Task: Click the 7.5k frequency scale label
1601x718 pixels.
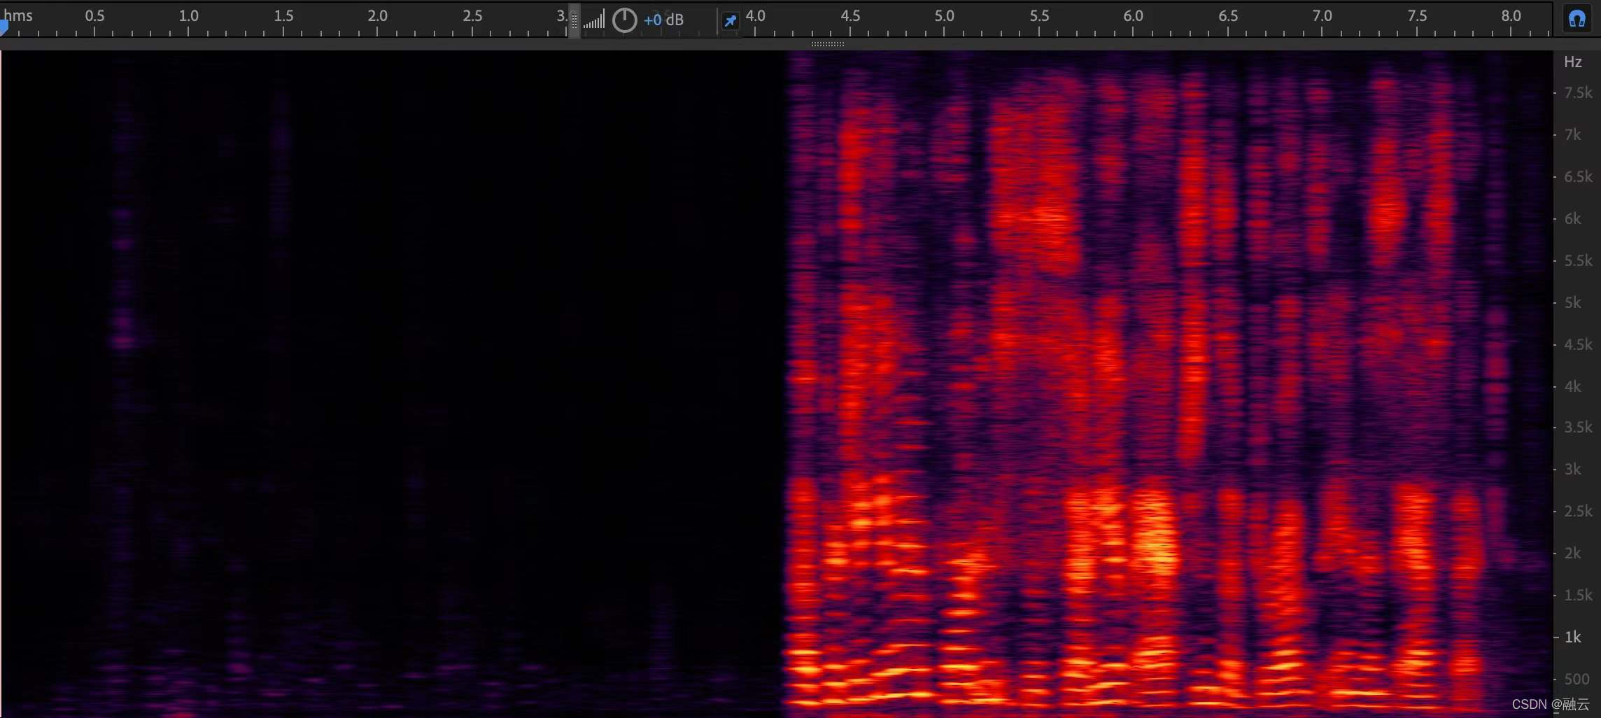Action: pos(1578,93)
